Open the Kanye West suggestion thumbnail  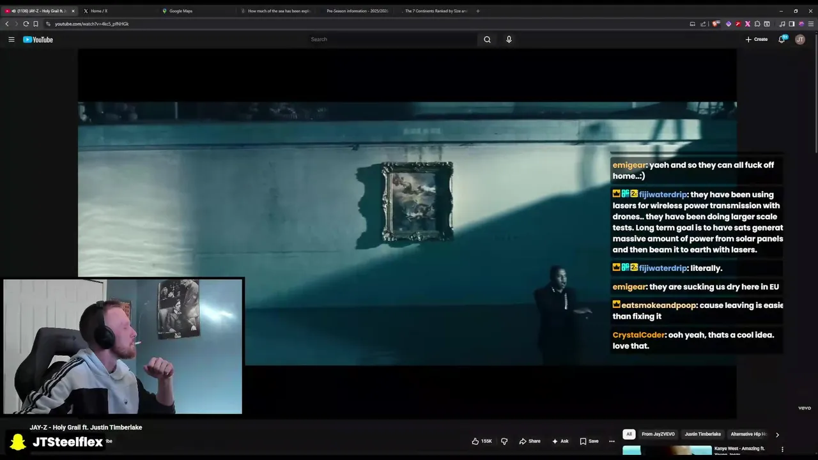tap(667, 450)
